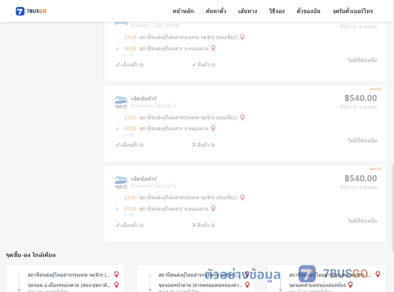Click info icon beside เลื่อนตั๋ว on 21:50 trip
The height and width of the screenshot is (292, 394).
click(142, 225)
